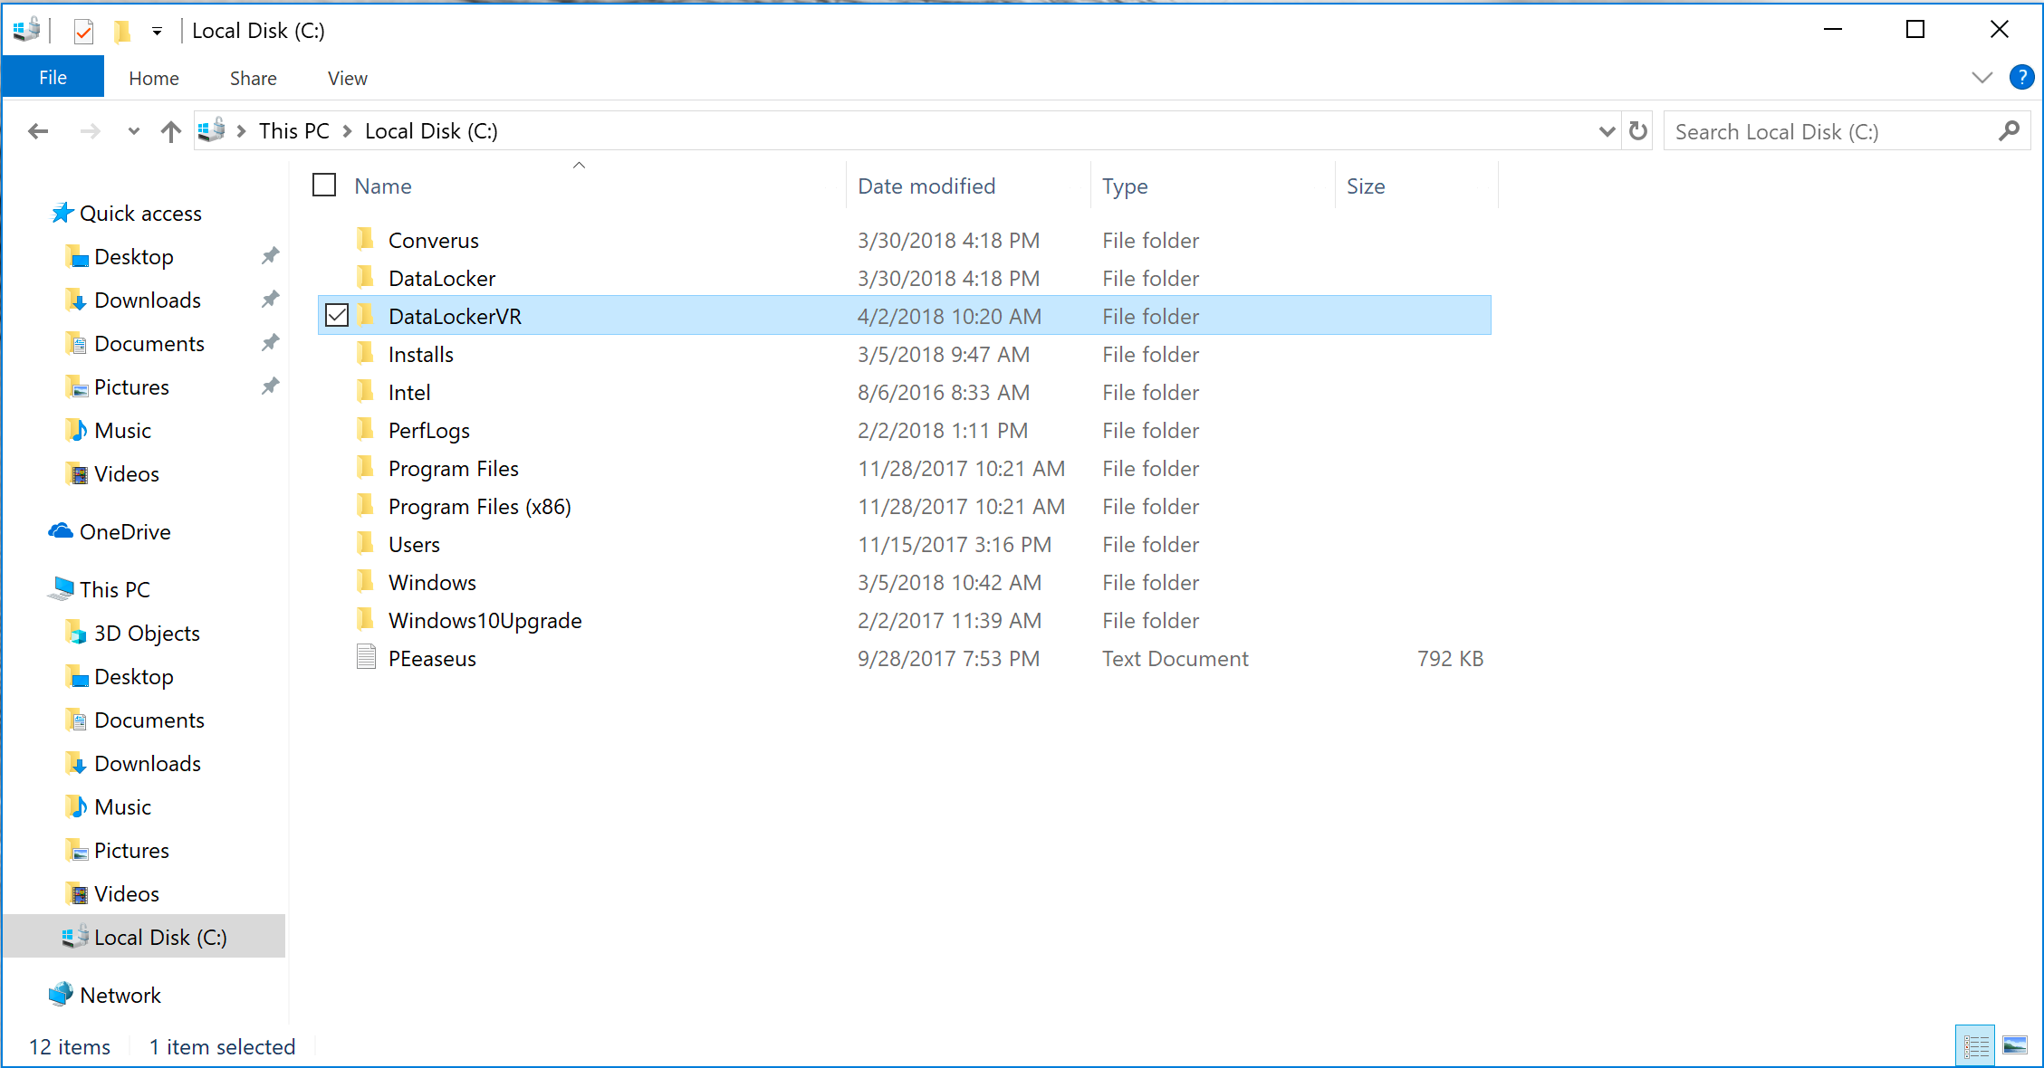Image resolution: width=2044 pixels, height=1068 pixels.
Task: Select the Intel folder icon
Action: click(x=365, y=391)
